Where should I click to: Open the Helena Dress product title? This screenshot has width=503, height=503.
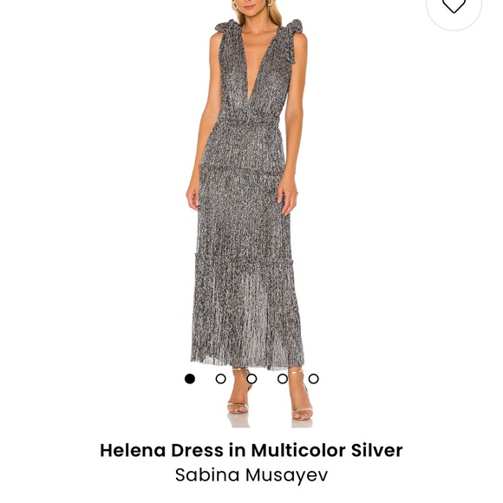tap(251, 450)
